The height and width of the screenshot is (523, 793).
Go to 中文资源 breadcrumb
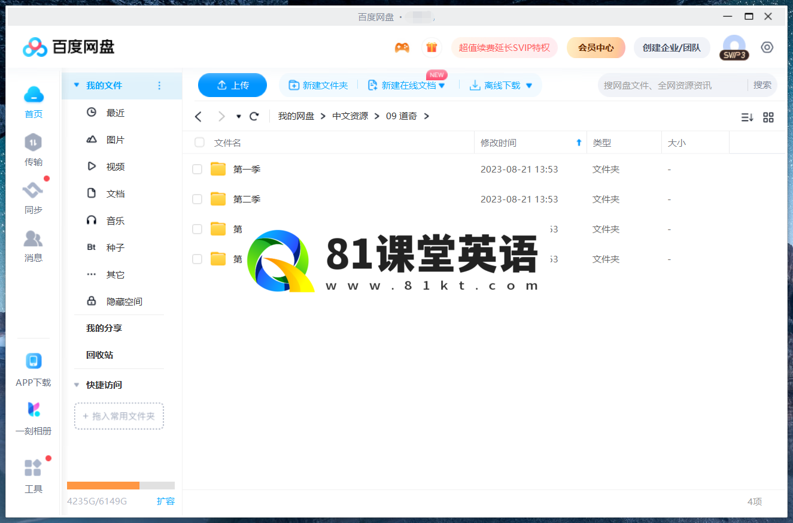pos(350,116)
